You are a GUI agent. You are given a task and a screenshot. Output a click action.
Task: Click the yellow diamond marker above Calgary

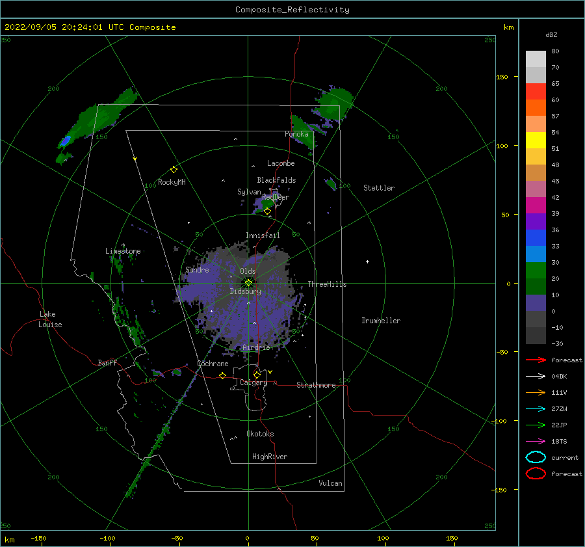tap(257, 375)
